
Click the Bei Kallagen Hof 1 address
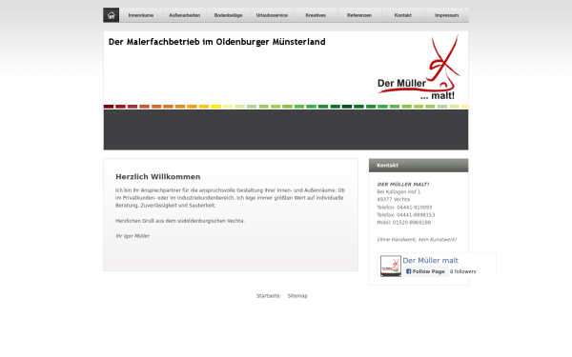point(398,192)
